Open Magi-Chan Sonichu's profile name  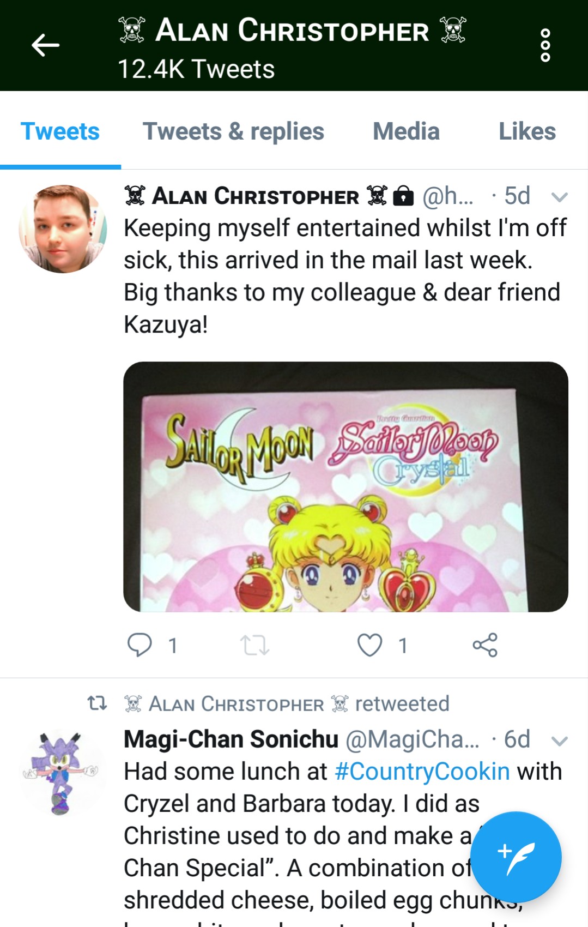coord(231,739)
